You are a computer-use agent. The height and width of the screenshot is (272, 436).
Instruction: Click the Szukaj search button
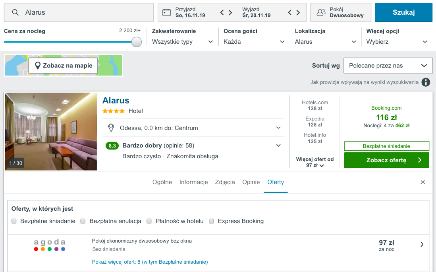click(x=403, y=12)
